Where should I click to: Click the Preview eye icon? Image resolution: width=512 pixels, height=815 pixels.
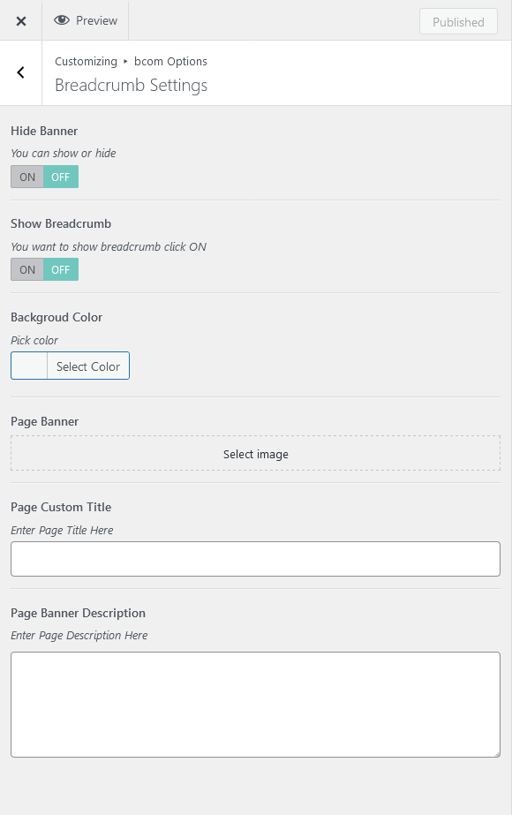click(62, 20)
